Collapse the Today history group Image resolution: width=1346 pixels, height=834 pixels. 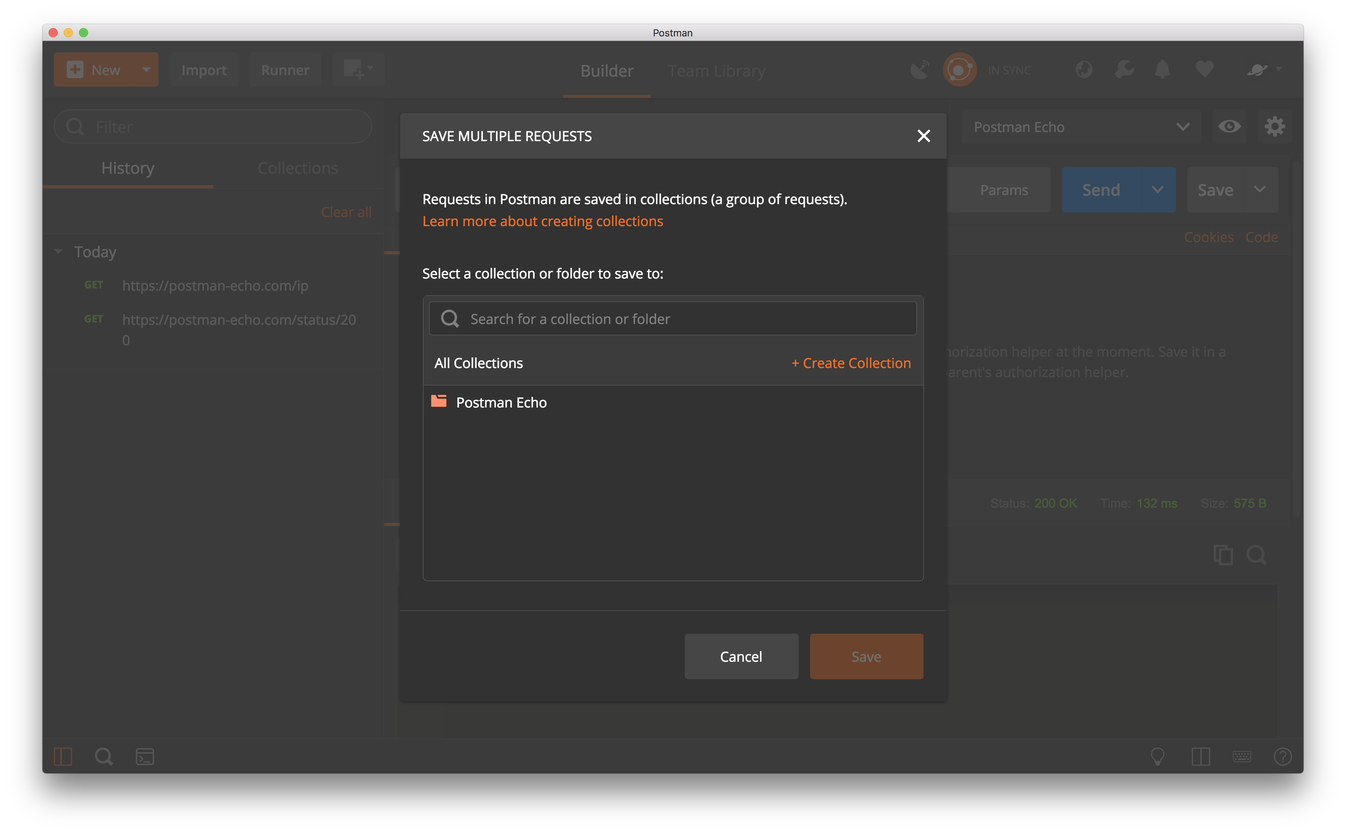(59, 252)
